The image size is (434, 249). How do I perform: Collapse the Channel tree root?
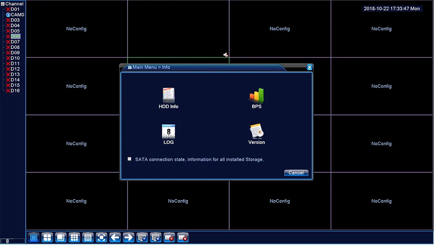coord(3,4)
